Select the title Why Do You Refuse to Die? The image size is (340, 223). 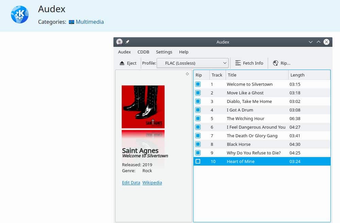click(254, 153)
